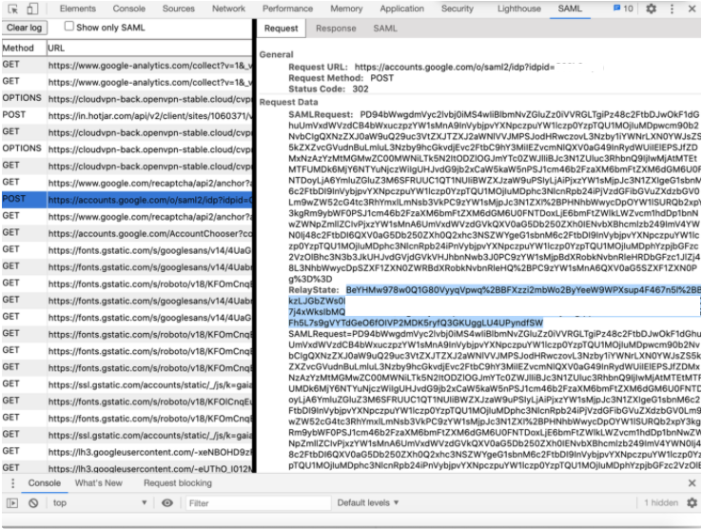Enable the Show only SAML checkbox

click(x=68, y=26)
